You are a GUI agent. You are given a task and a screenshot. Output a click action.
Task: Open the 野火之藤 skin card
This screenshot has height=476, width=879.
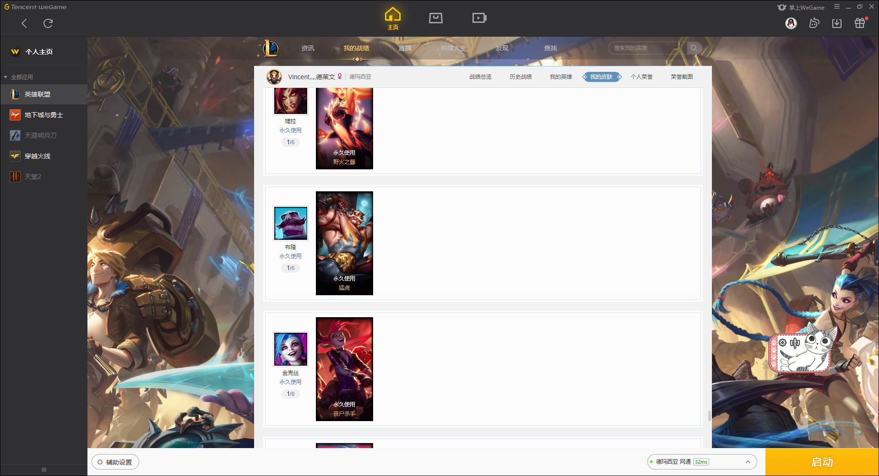[x=344, y=129]
